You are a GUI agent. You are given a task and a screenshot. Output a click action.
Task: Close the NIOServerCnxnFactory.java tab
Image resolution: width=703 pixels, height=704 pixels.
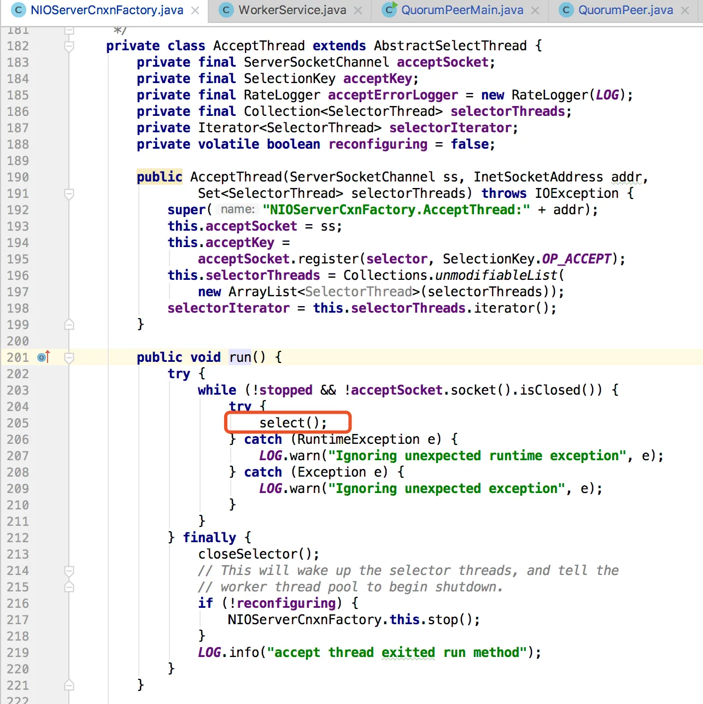tap(195, 10)
